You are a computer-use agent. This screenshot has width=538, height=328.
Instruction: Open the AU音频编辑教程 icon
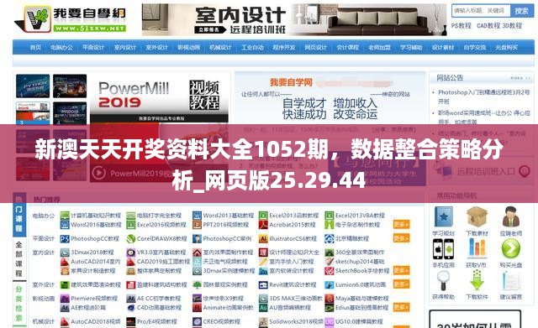[x=263, y=308]
